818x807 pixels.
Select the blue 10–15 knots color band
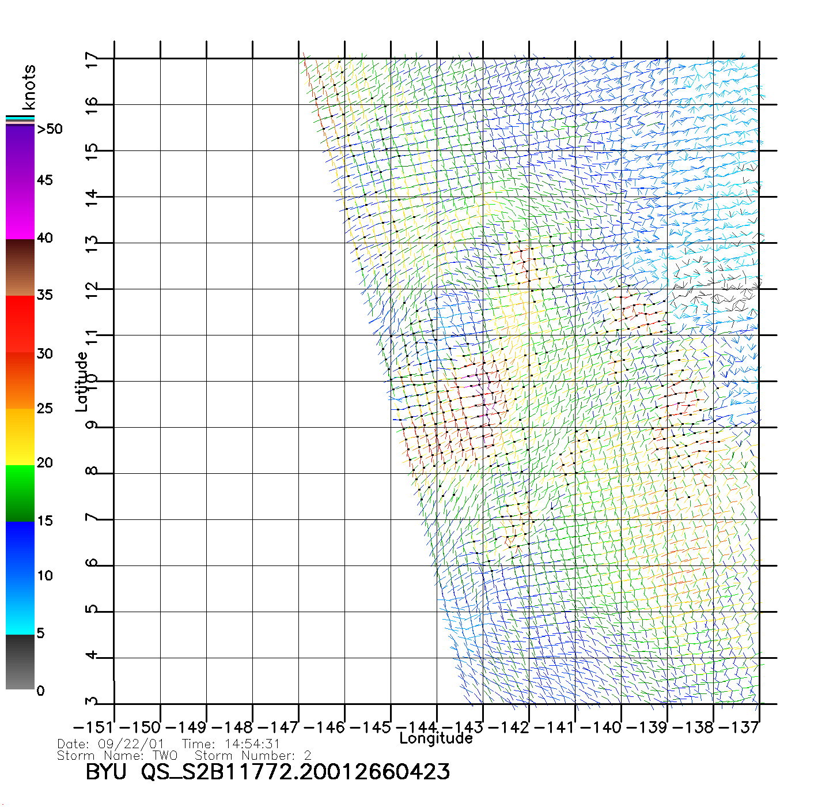tap(20, 549)
